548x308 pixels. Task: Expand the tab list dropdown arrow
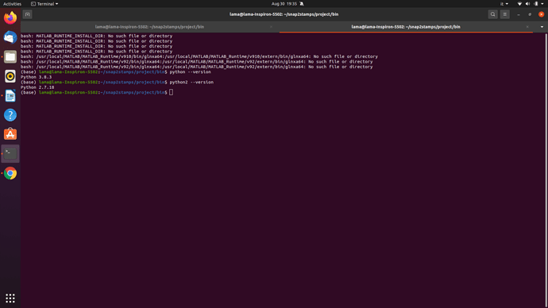(x=542, y=27)
